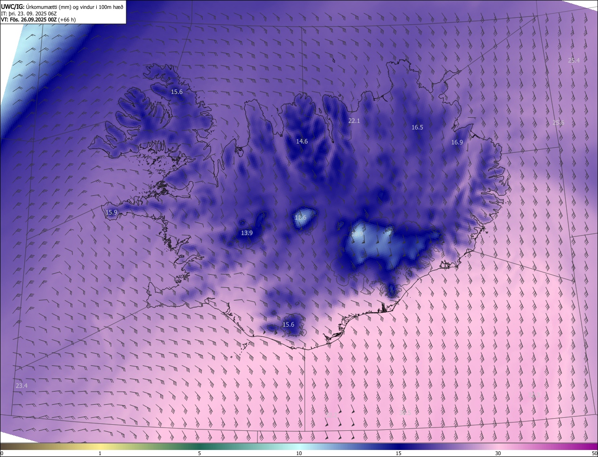
Task: Click the colour scale tick labelled 50
Action: coord(595,454)
